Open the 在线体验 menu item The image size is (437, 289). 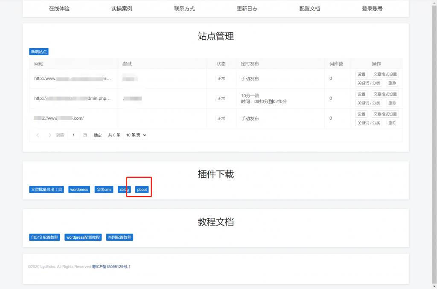coord(59,9)
